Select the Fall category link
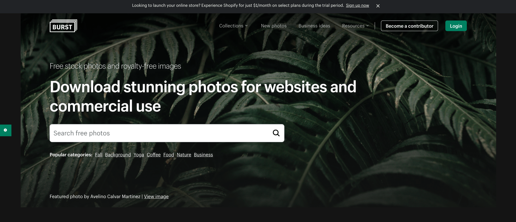Image resolution: width=516 pixels, height=222 pixels. pyautogui.click(x=99, y=155)
